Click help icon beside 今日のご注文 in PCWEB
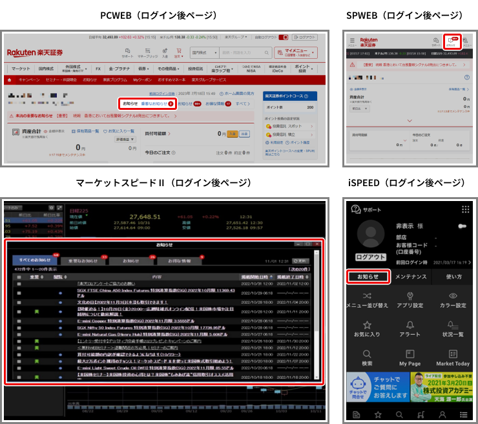478x424 pixels. pyautogui.click(x=174, y=153)
